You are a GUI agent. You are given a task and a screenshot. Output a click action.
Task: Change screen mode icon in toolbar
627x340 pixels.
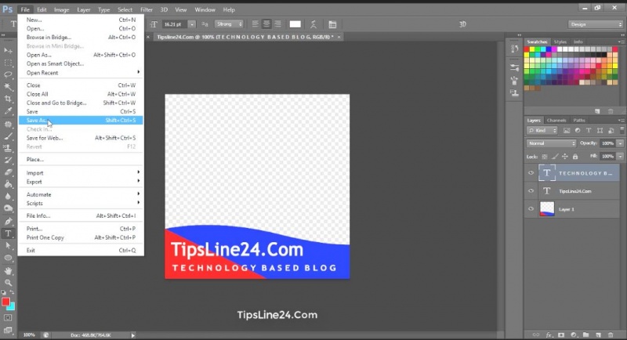point(8,330)
